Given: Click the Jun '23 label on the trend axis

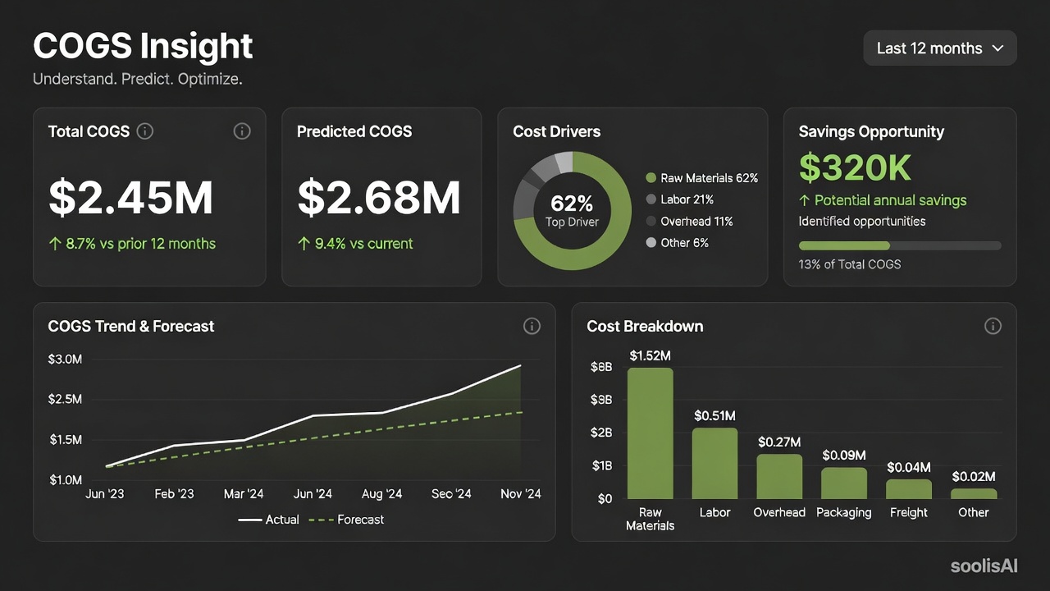Looking at the screenshot, I should pyautogui.click(x=106, y=494).
